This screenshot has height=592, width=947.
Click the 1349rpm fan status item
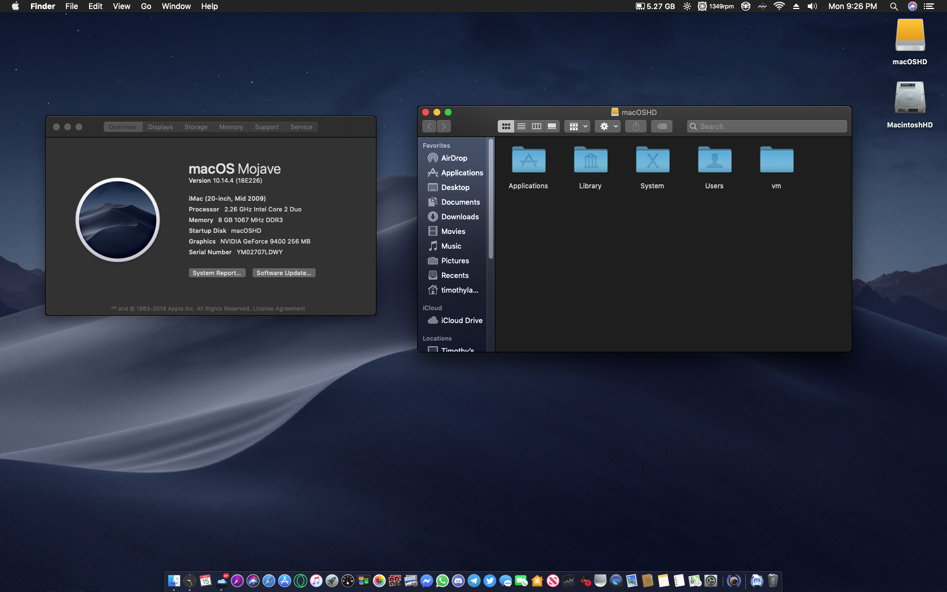716,6
